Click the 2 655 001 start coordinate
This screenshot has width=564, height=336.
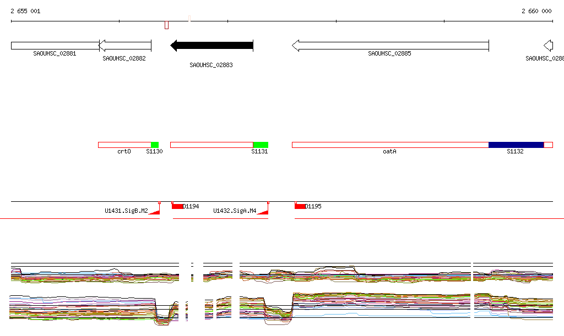[x=25, y=11]
